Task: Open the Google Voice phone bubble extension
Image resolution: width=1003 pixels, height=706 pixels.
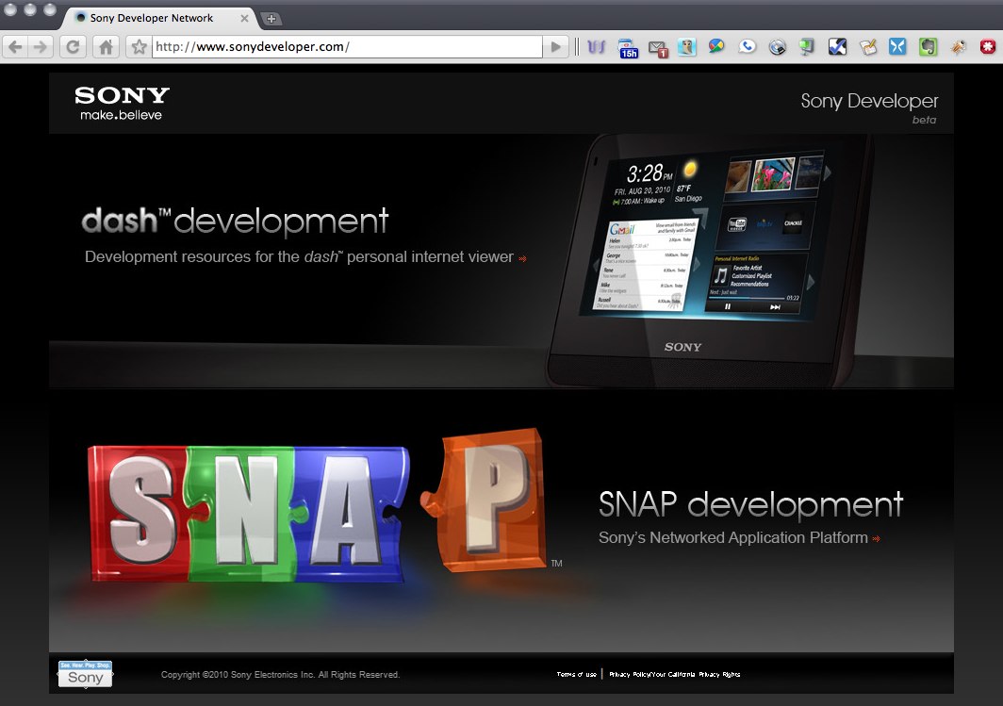Action: click(x=747, y=46)
